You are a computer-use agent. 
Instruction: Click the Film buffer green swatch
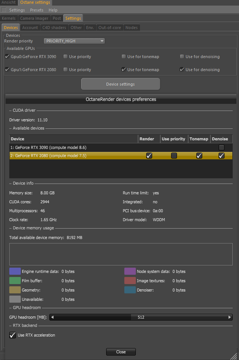(x=15, y=281)
